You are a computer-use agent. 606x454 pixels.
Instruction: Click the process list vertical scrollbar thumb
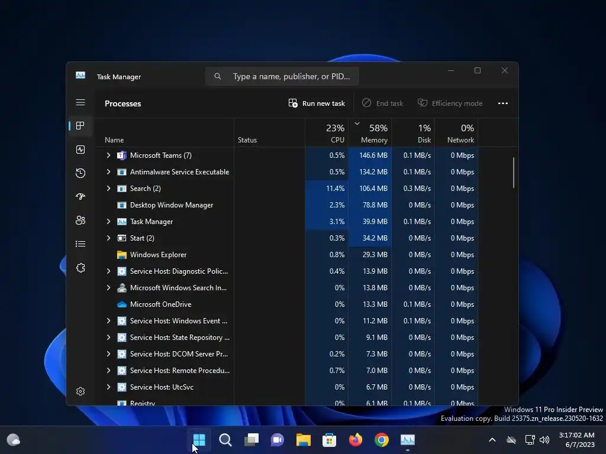(x=514, y=173)
